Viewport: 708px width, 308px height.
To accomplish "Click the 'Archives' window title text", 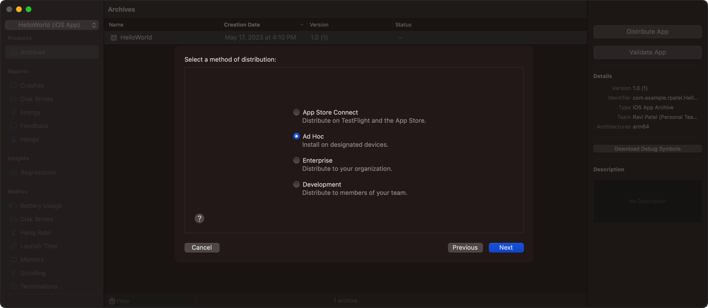I will point(121,10).
